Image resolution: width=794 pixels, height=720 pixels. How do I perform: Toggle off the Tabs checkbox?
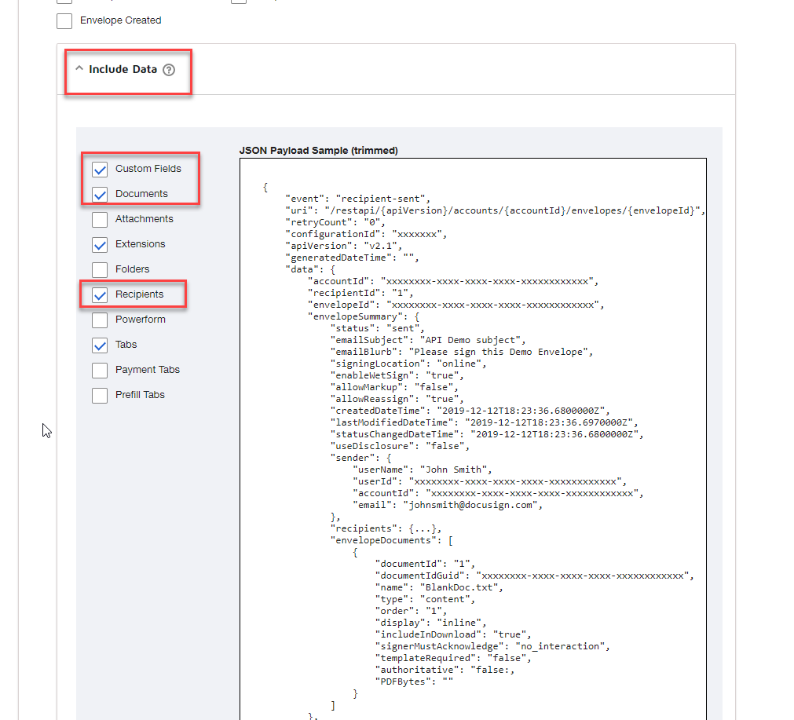tap(100, 345)
